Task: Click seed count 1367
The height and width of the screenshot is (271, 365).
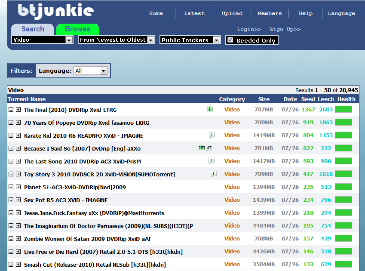Action: (308, 109)
